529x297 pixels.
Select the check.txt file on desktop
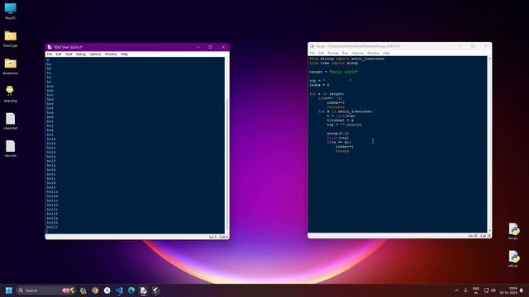point(10,121)
